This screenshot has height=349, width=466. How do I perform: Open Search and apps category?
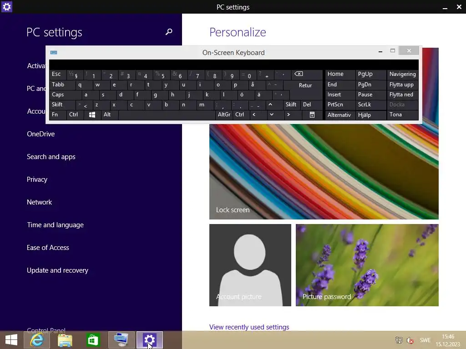(x=51, y=157)
